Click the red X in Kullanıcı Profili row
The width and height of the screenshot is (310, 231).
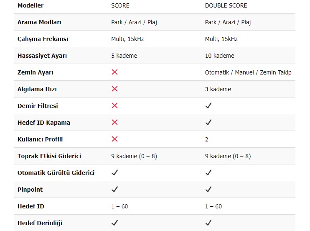[114, 139]
